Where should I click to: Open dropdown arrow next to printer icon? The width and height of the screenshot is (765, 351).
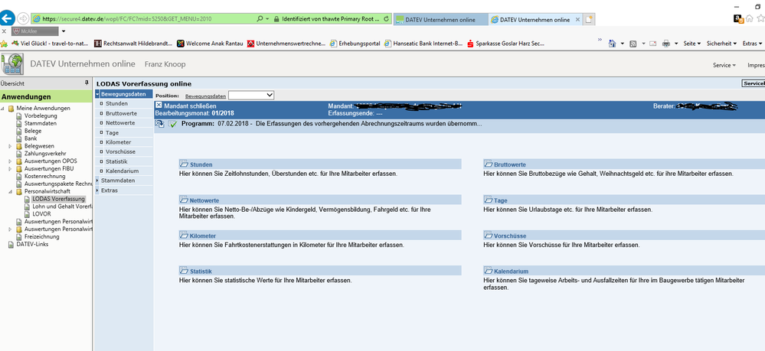pyautogui.click(x=677, y=44)
